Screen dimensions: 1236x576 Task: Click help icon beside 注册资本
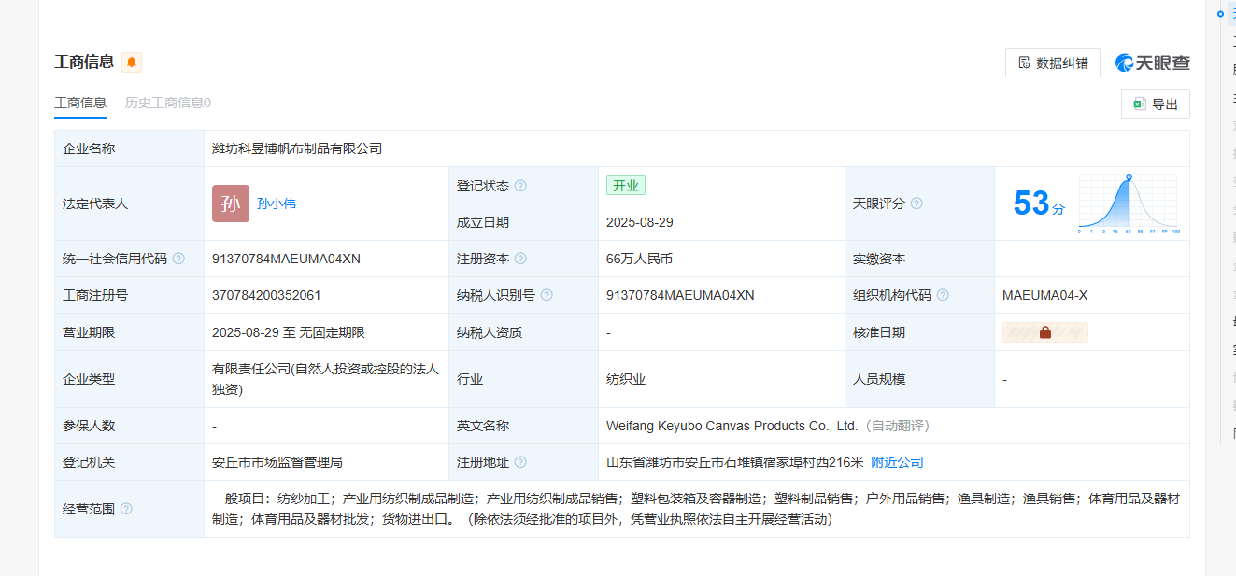click(520, 259)
